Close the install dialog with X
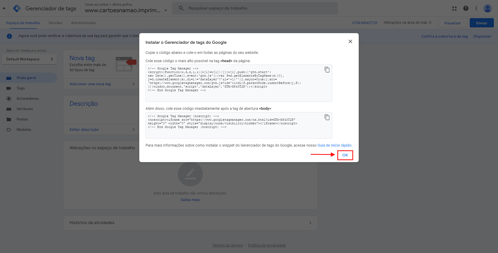This screenshot has height=253, width=498. [x=350, y=41]
